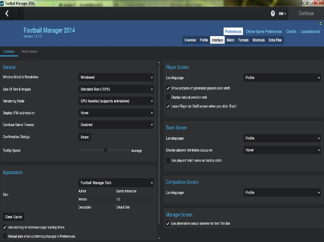The height and width of the screenshot is (242, 324).
Task: Click Reset for Confirmation Dialogs
Action: 85,137
